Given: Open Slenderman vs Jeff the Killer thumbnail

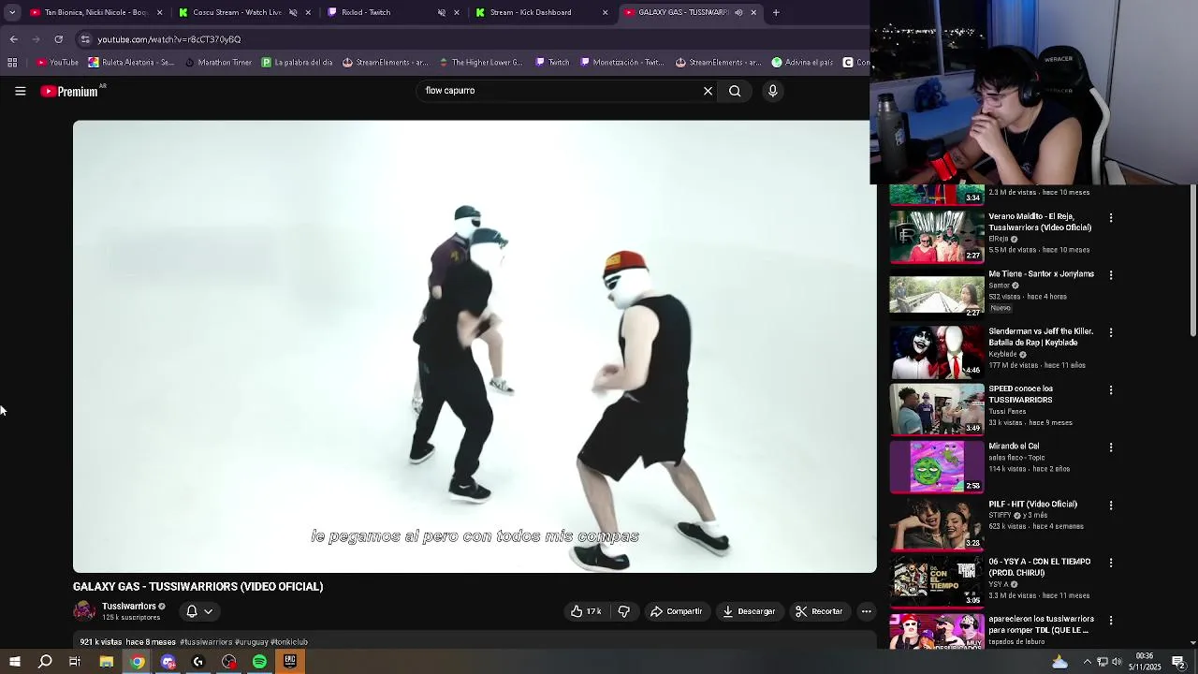Looking at the screenshot, I should pos(936,351).
